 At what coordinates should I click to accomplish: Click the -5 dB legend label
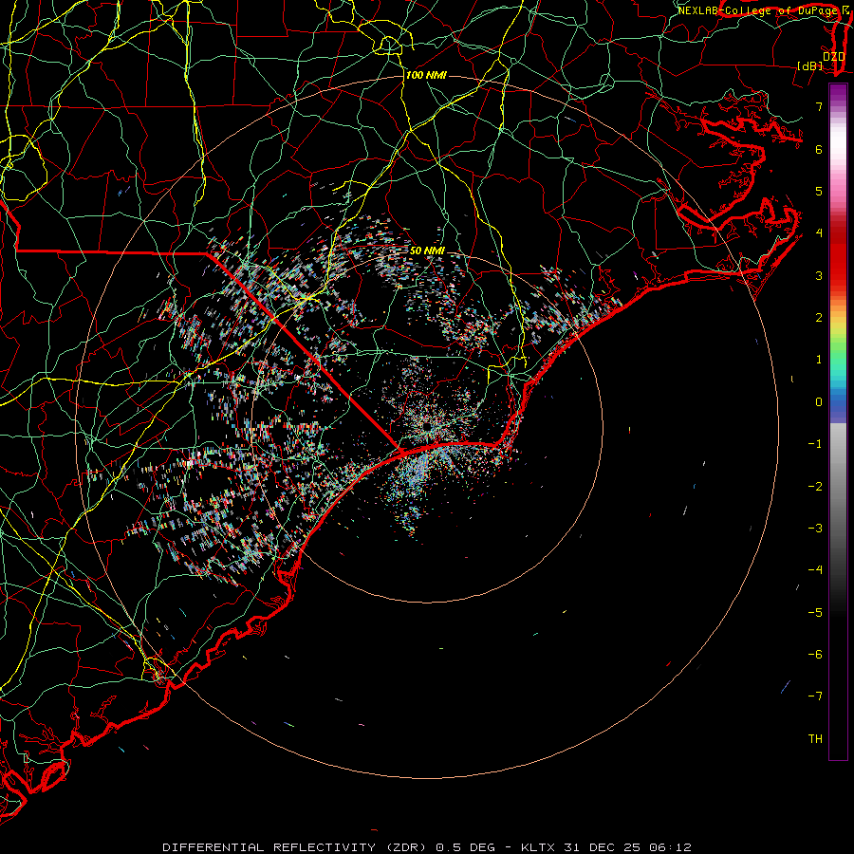tap(815, 613)
